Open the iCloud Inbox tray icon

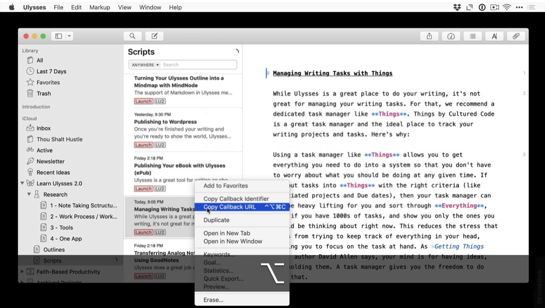click(x=30, y=128)
